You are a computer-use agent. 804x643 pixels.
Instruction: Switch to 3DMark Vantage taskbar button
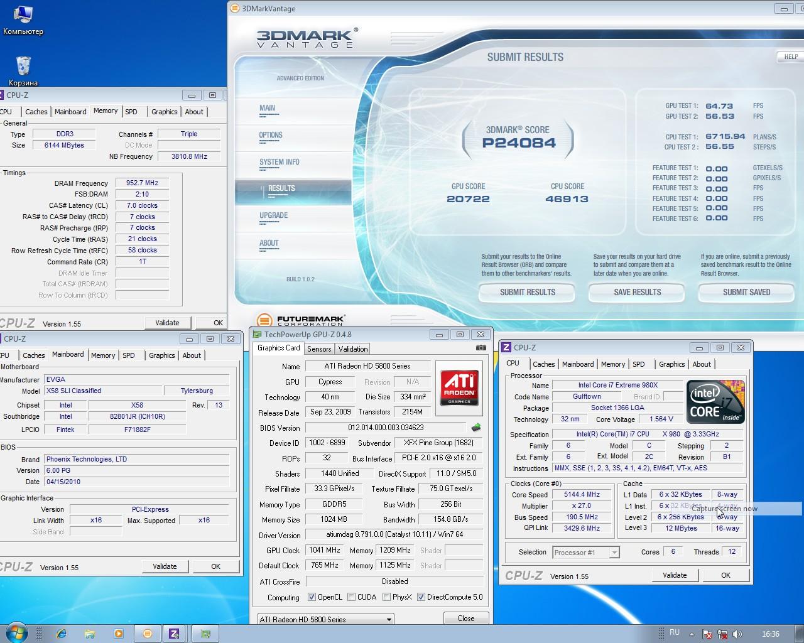[148, 634]
